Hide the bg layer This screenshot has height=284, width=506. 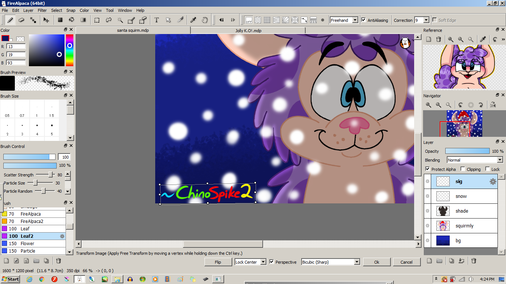pos(427,241)
